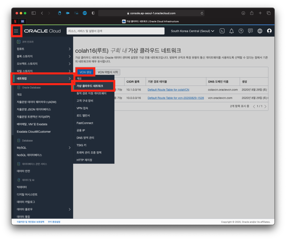
Task: Launch Cloud Shell from header
Action: [x=222, y=31]
